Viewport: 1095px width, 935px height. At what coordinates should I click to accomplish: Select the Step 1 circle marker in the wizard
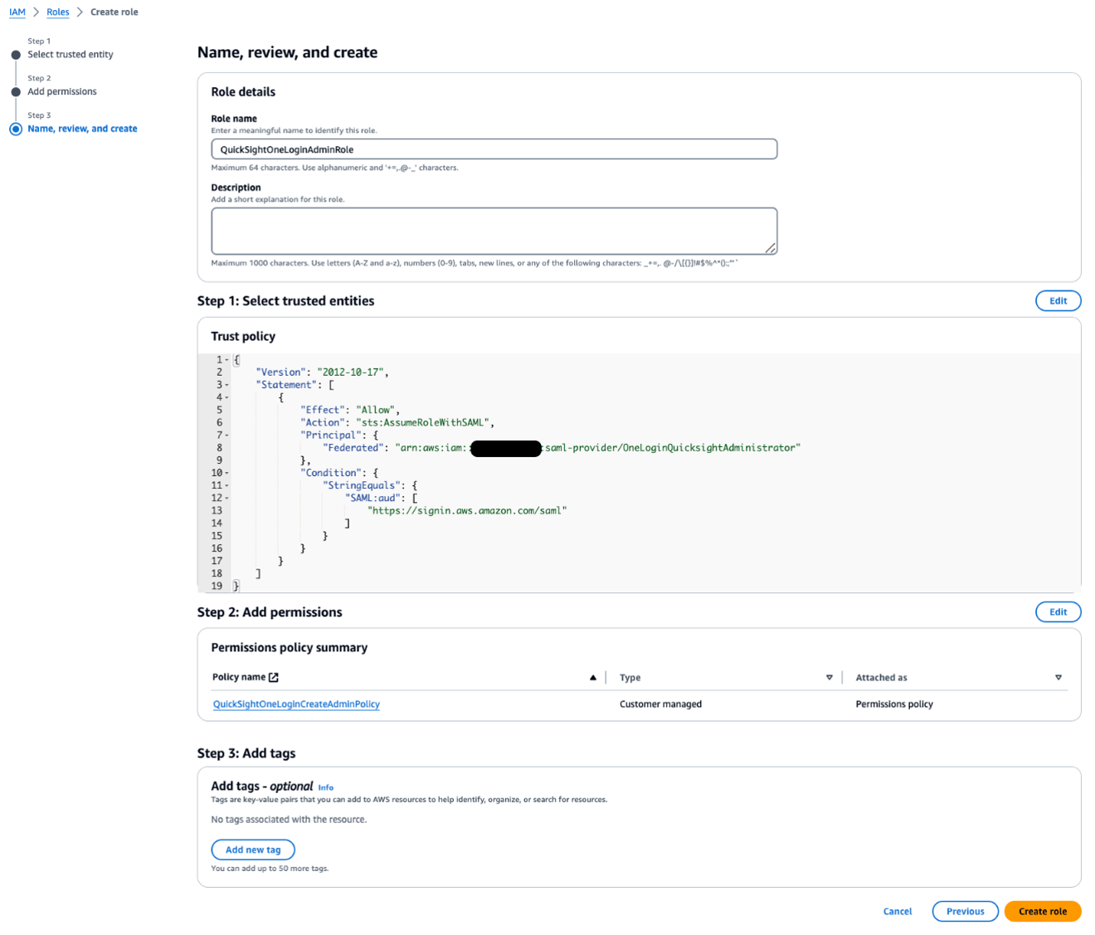click(x=16, y=55)
